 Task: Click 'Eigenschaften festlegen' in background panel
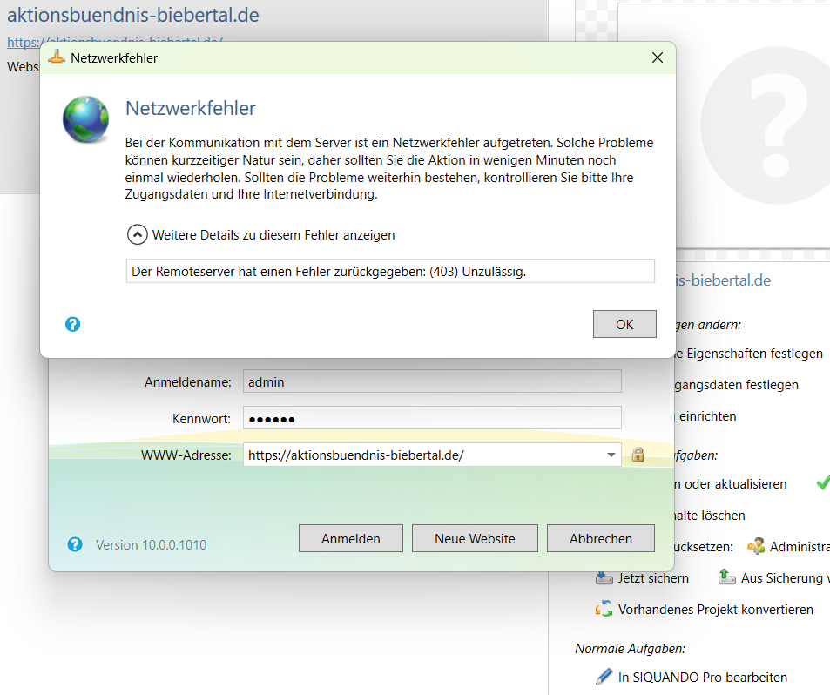coord(750,353)
